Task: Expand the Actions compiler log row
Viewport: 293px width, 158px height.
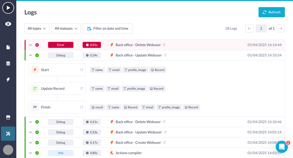Action: coord(31,153)
